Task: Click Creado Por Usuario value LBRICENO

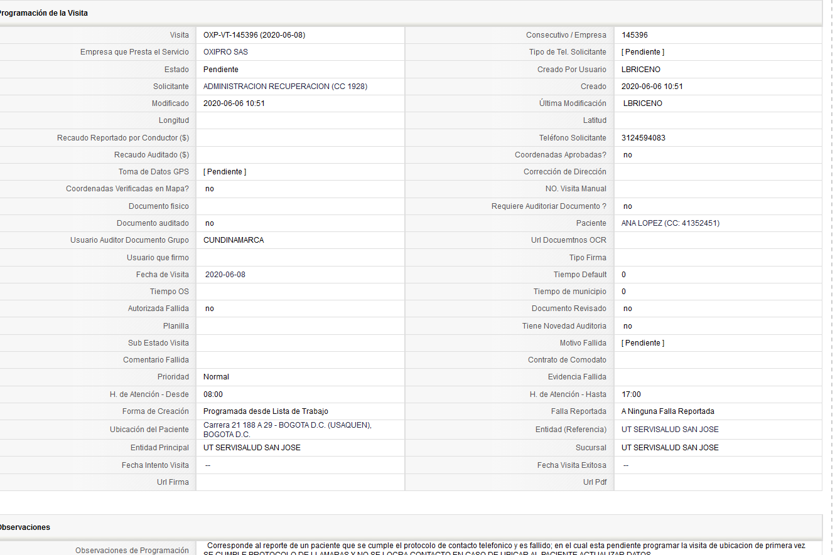Action: click(x=641, y=70)
